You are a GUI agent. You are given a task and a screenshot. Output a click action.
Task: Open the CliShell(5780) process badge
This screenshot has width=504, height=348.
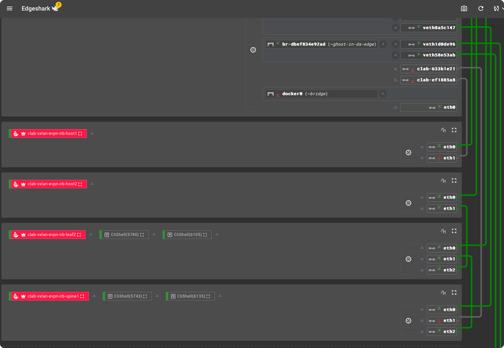point(124,235)
